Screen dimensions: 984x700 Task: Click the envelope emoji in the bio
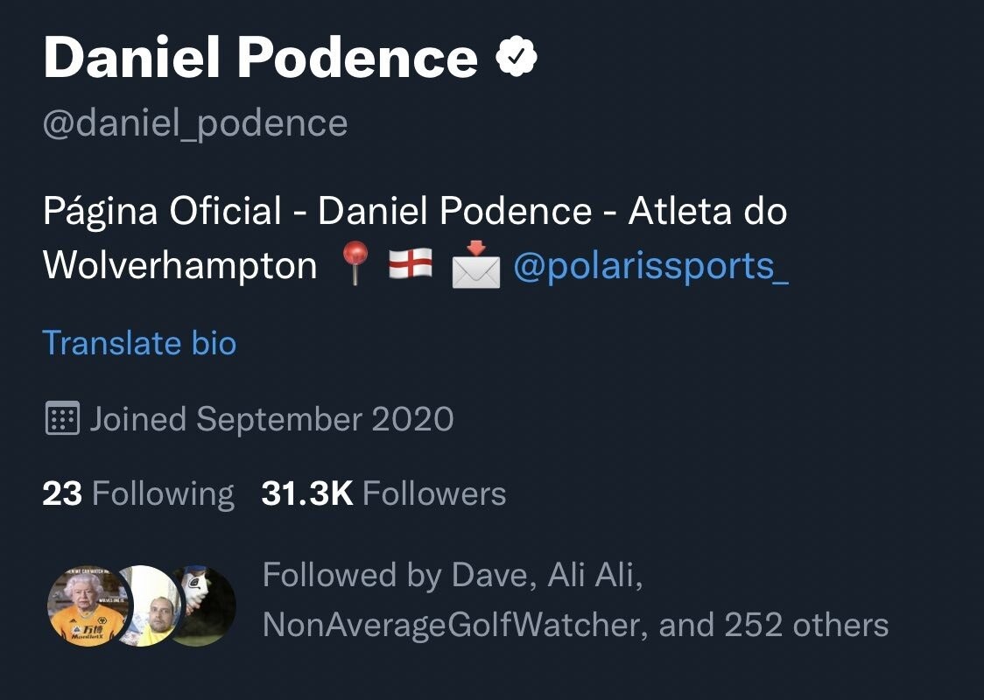point(475,266)
